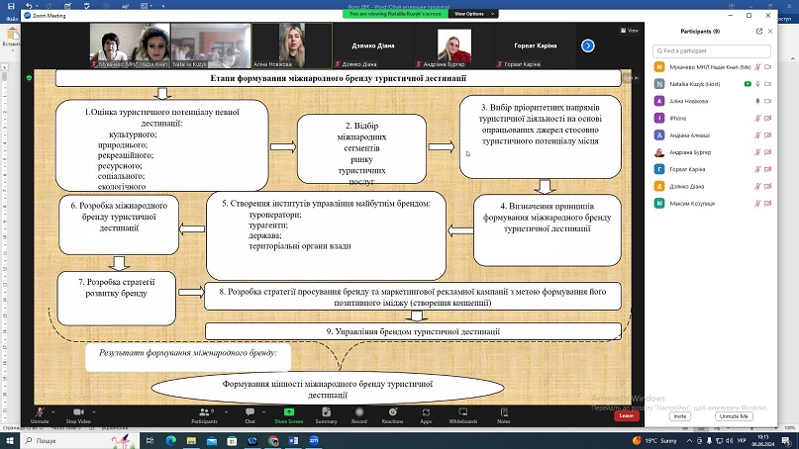Open the Apps icon in meeting toolbar
Screen dimensions: 799x449
point(426,411)
